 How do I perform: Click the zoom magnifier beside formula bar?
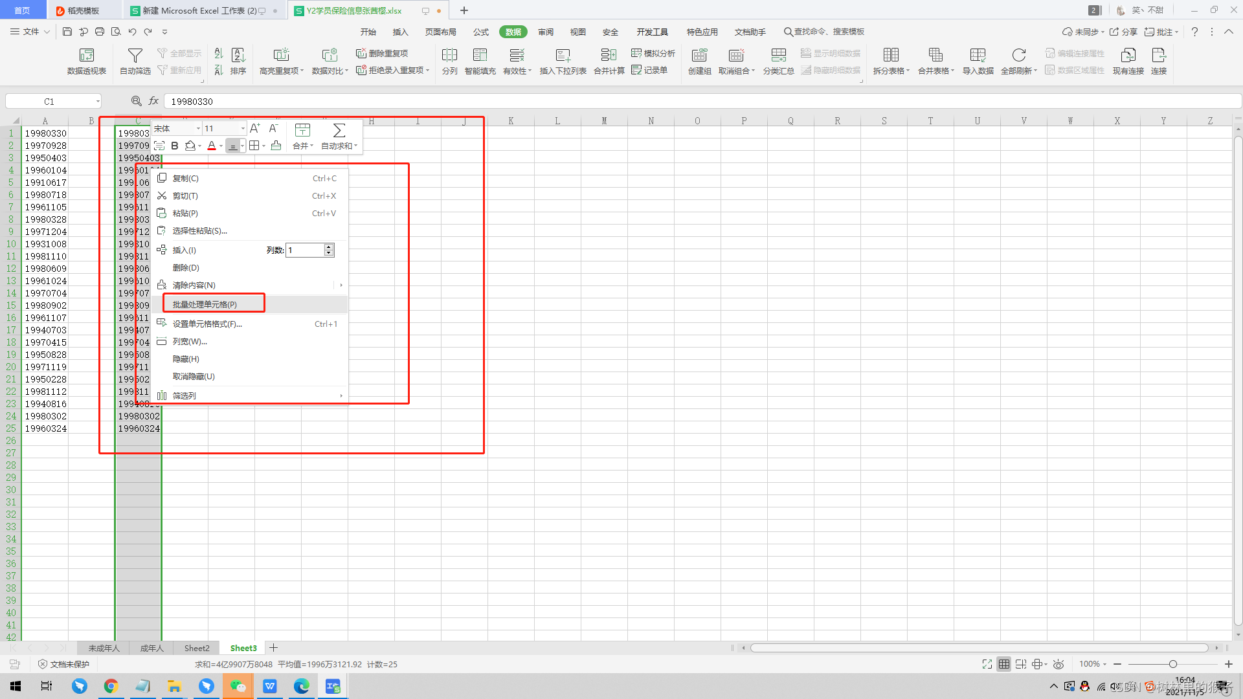click(x=136, y=101)
